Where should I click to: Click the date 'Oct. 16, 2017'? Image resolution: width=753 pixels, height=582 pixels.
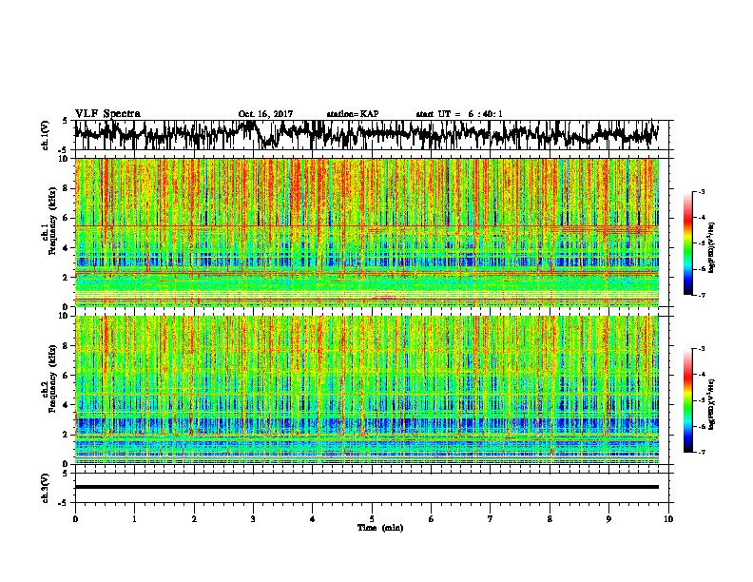265,114
